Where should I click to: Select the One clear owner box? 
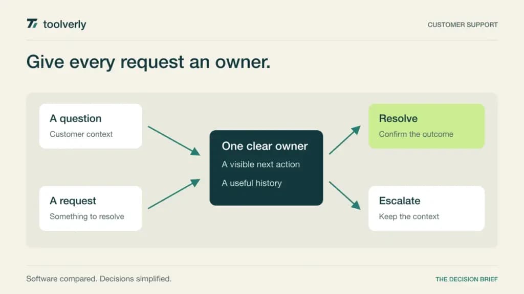point(266,167)
